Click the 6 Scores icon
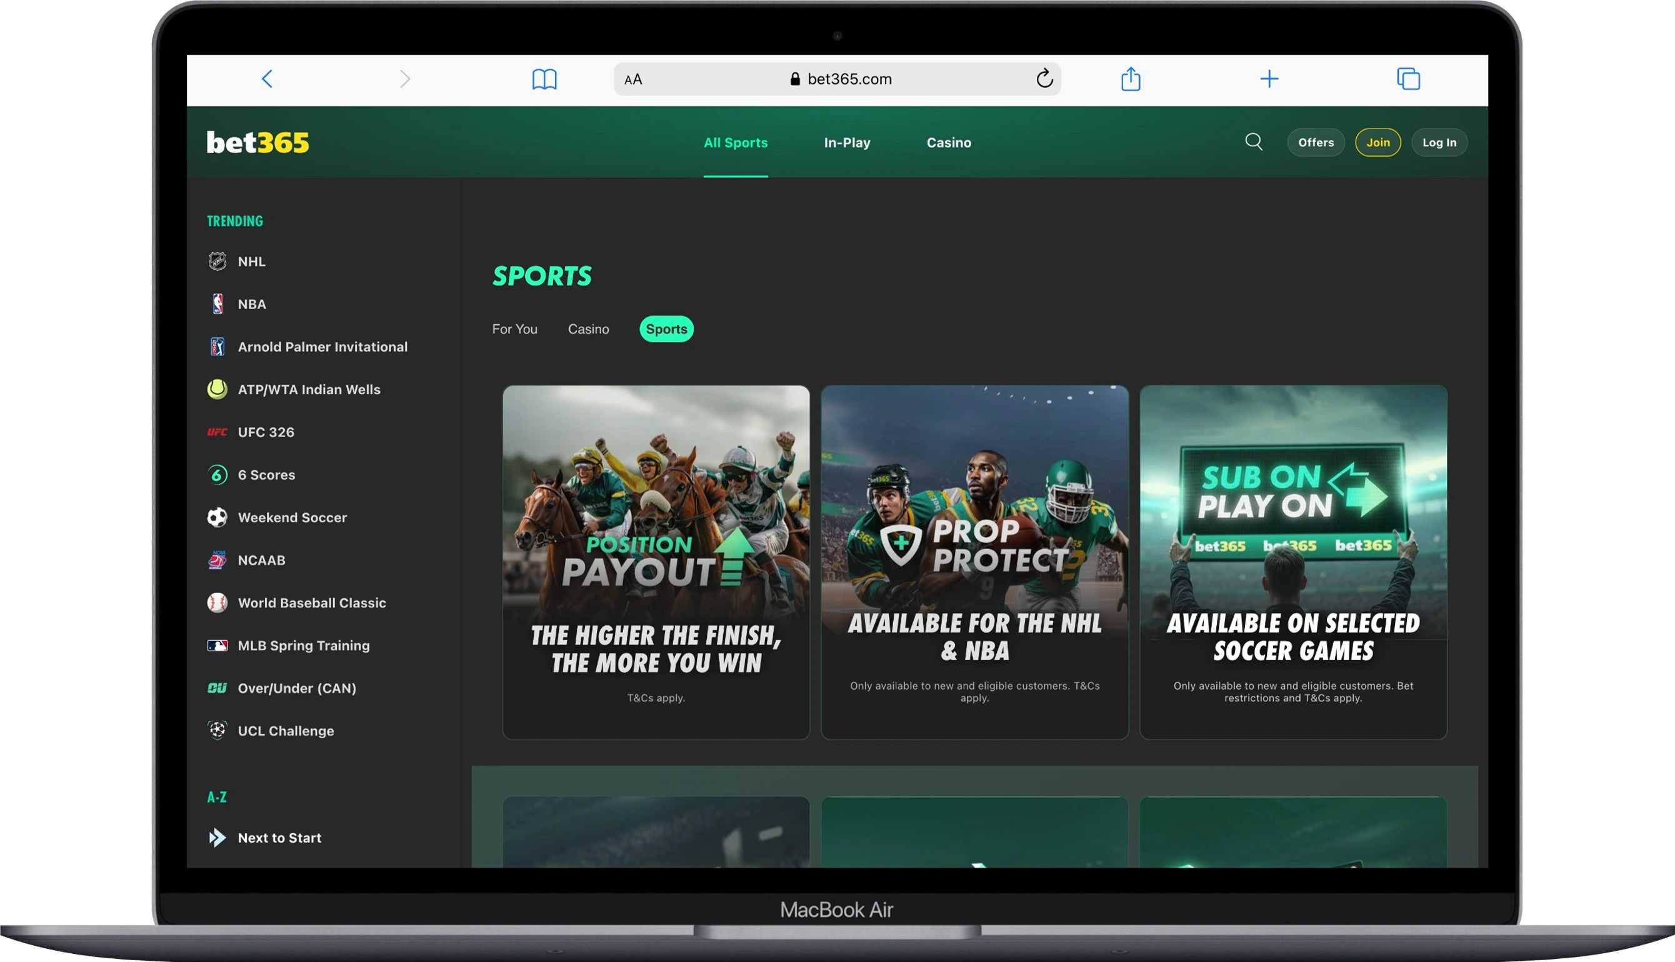 [x=217, y=474]
